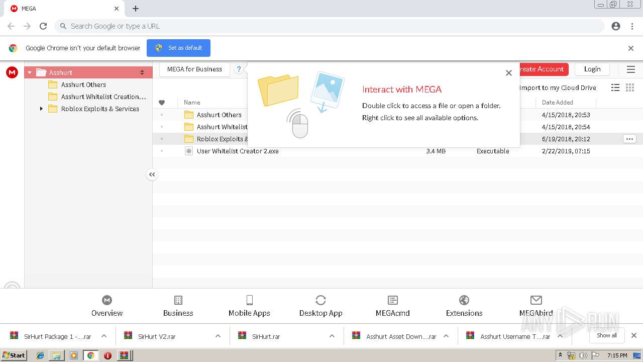Click Internet Explorer taskbar icon
The image size is (643, 362).
pos(40,355)
